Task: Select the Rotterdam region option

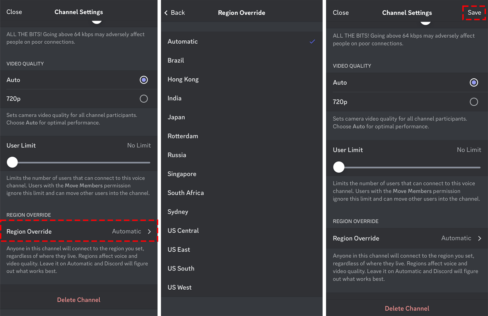Action: [x=183, y=136]
